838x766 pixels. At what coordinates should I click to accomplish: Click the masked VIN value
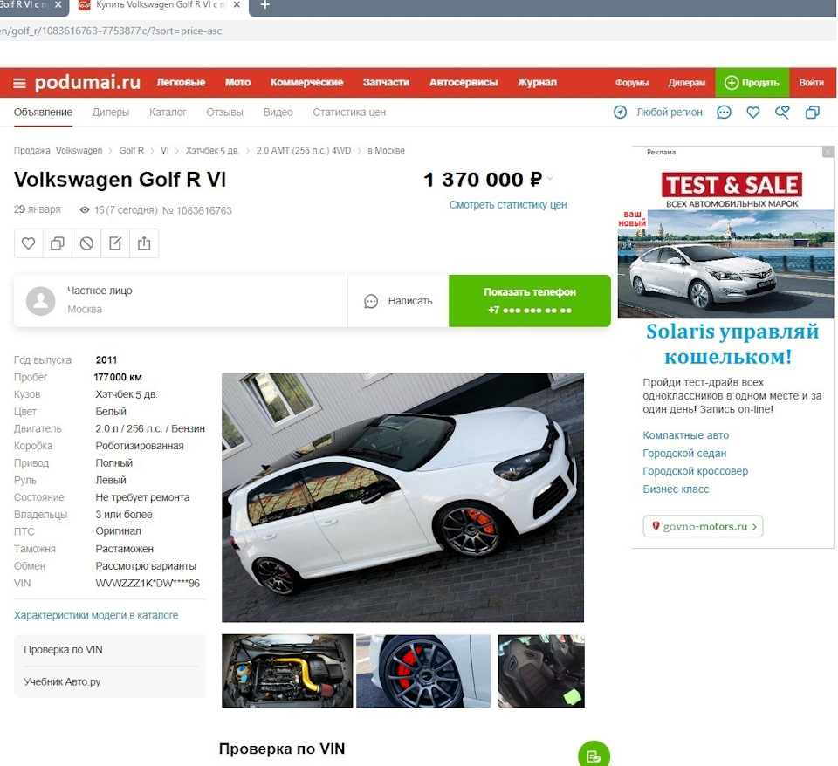pyautogui.click(x=148, y=584)
